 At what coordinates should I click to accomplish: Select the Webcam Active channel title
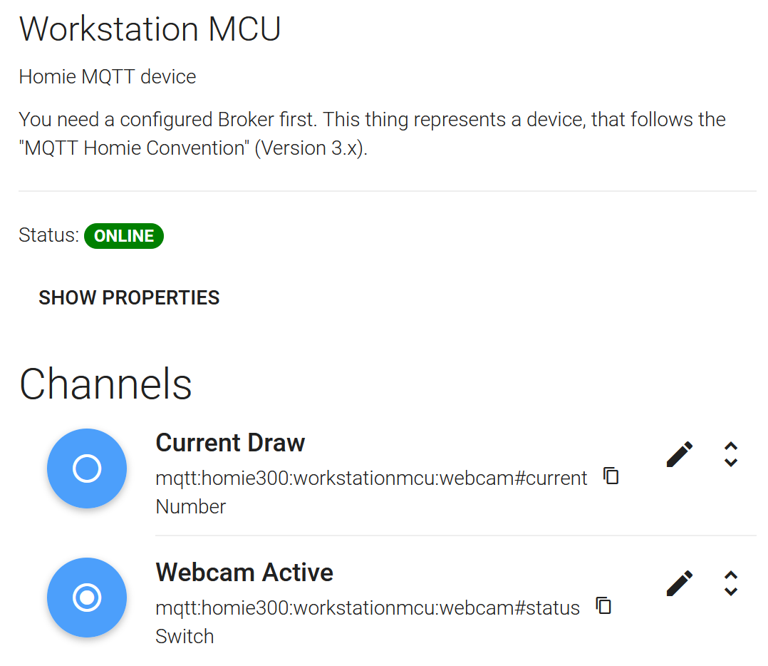[x=244, y=573]
